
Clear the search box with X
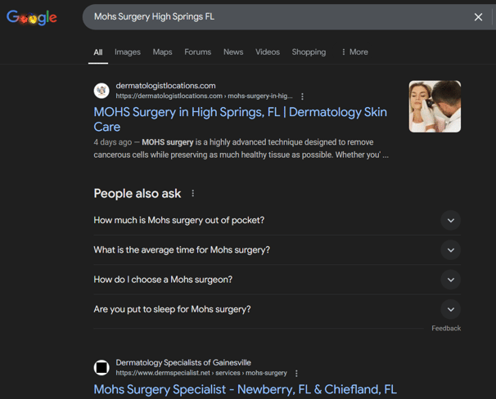click(478, 17)
